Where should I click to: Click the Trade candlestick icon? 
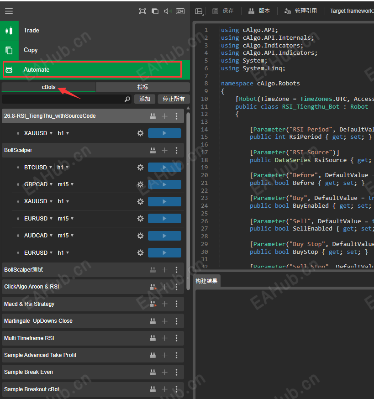click(9, 31)
